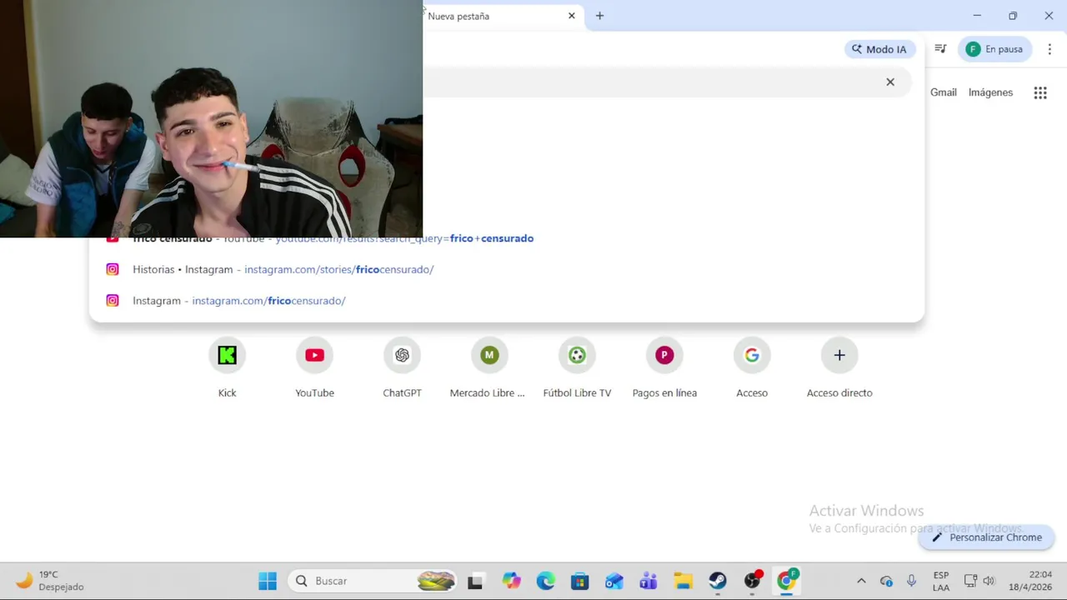Open the Gmail link
Viewport: 1067px width, 600px height.
click(x=944, y=92)
